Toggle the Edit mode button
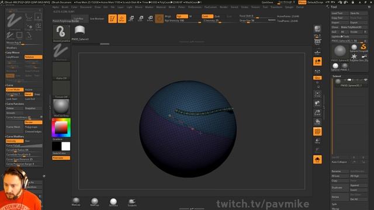The image size is (374, 210). coord(112,18)
